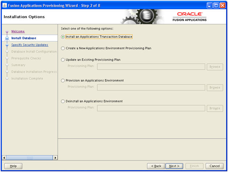The width and height of the screenshot is (228, 172).
Task: Go to Specify Security Updates step
Action: pos(30,45)
